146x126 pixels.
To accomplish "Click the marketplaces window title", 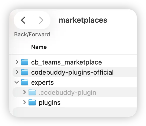I will tap(83, 20).
